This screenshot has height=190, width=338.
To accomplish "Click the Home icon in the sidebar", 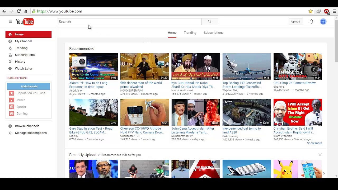I will pos(10,34).
